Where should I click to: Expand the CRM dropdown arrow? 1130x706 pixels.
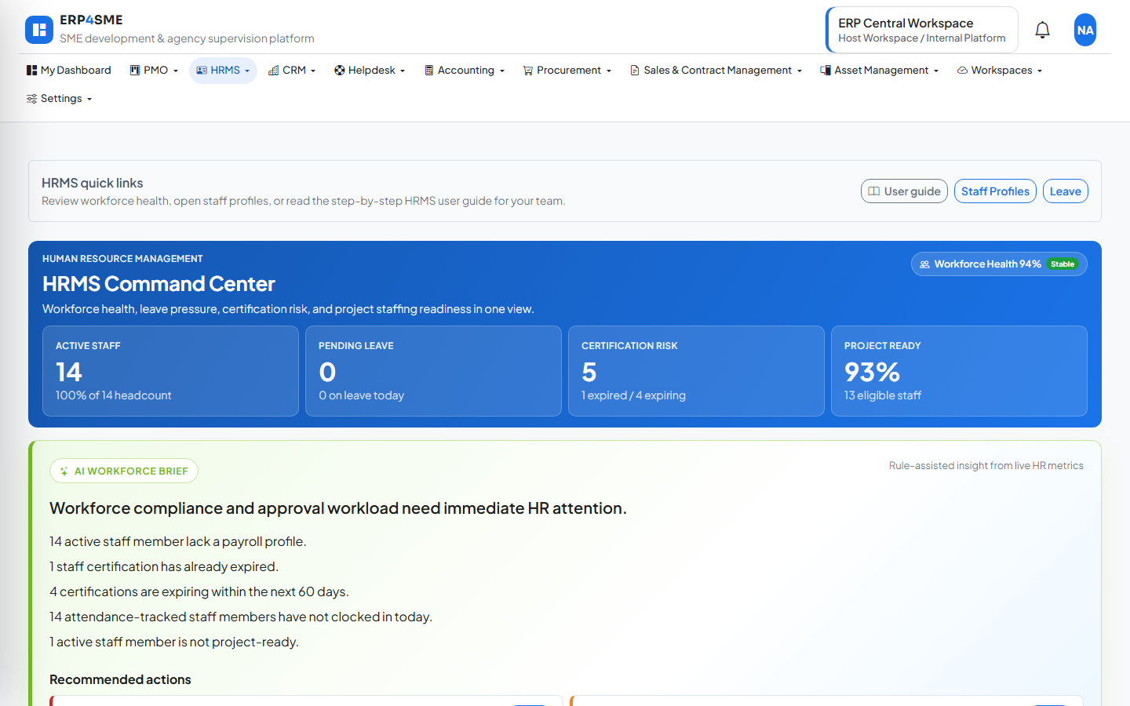coord(313,71)
